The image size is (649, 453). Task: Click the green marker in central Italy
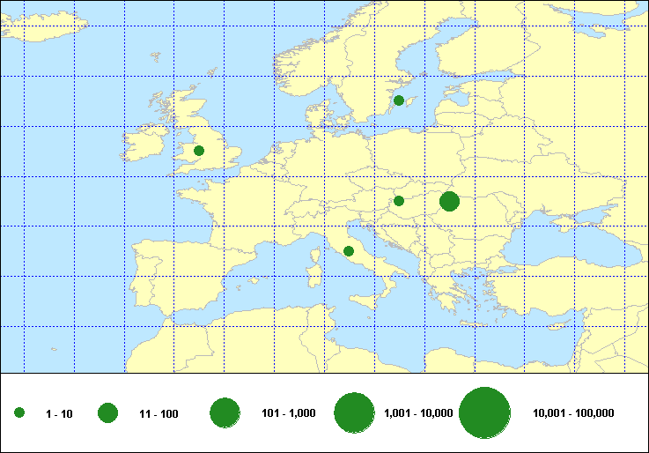[x=349, y=251]
